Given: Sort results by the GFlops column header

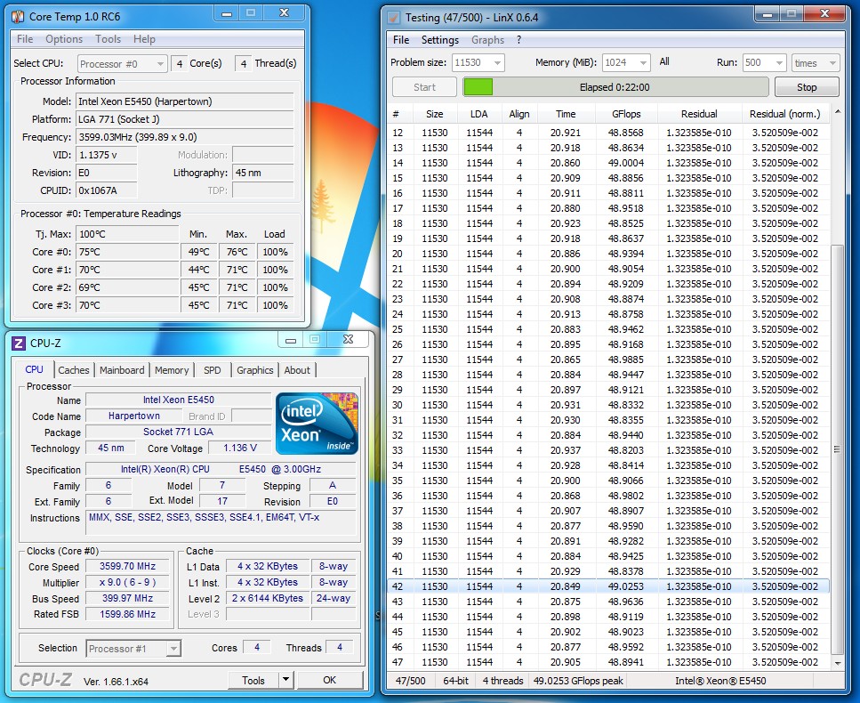Looking at the screenshot, I should [626, 114].
